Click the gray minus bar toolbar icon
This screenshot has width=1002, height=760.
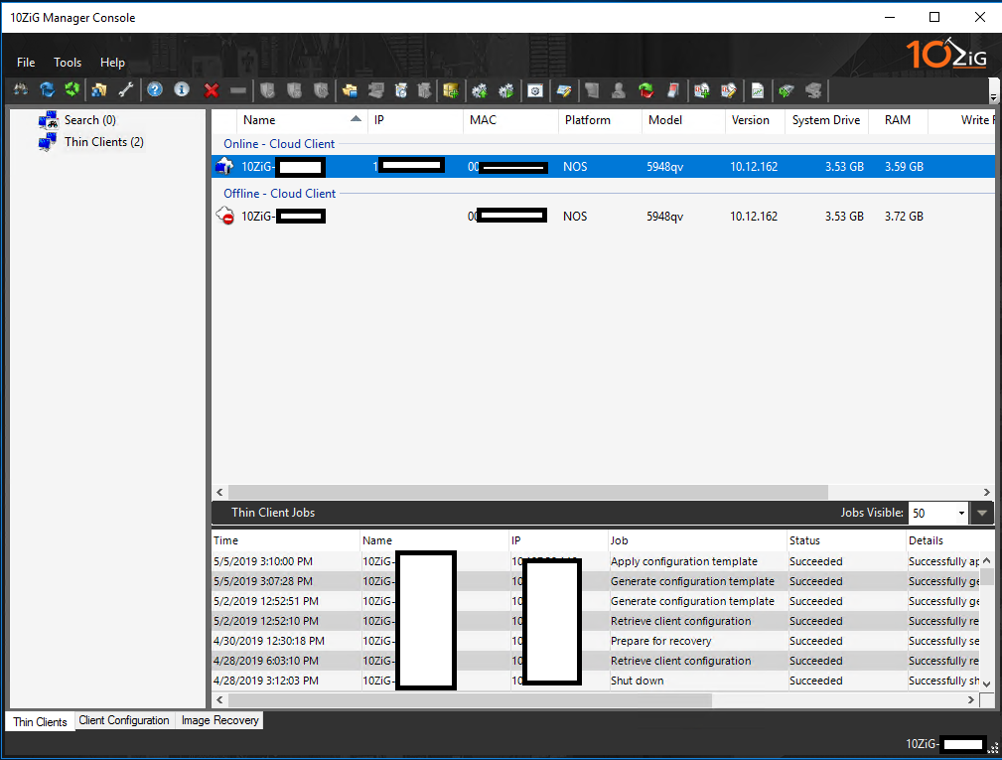[238, 90]
